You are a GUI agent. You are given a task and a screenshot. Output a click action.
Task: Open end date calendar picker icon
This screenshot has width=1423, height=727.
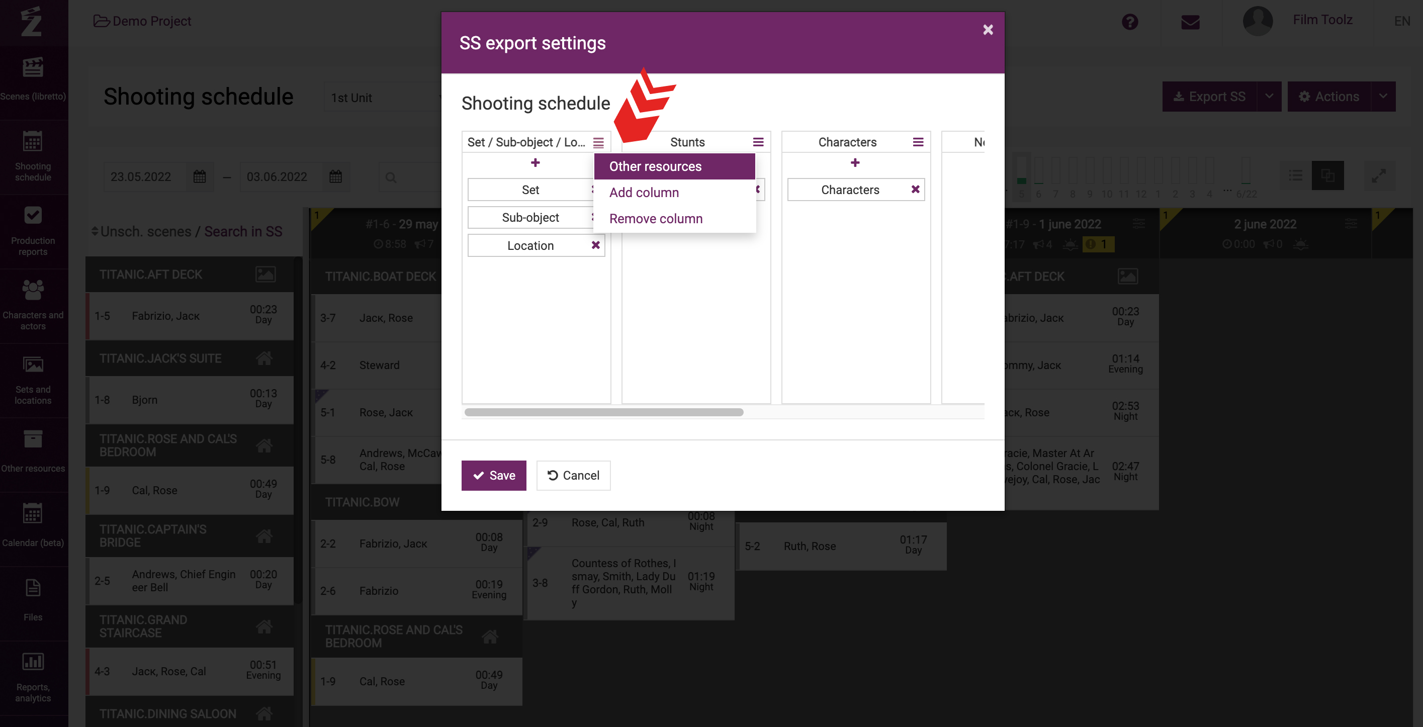click(335, 177)
